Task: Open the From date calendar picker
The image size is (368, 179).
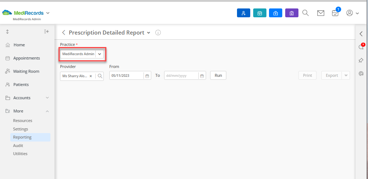Action: point(147,76)
